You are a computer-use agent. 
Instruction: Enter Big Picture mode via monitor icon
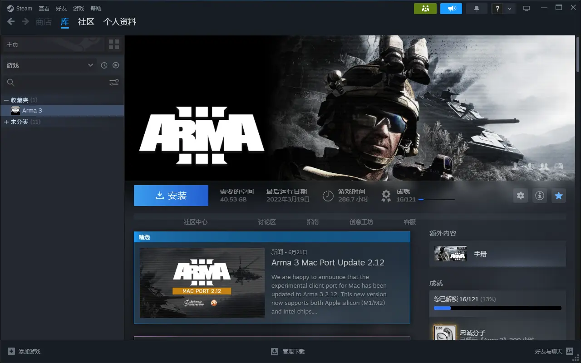click(x=527, y=9)
